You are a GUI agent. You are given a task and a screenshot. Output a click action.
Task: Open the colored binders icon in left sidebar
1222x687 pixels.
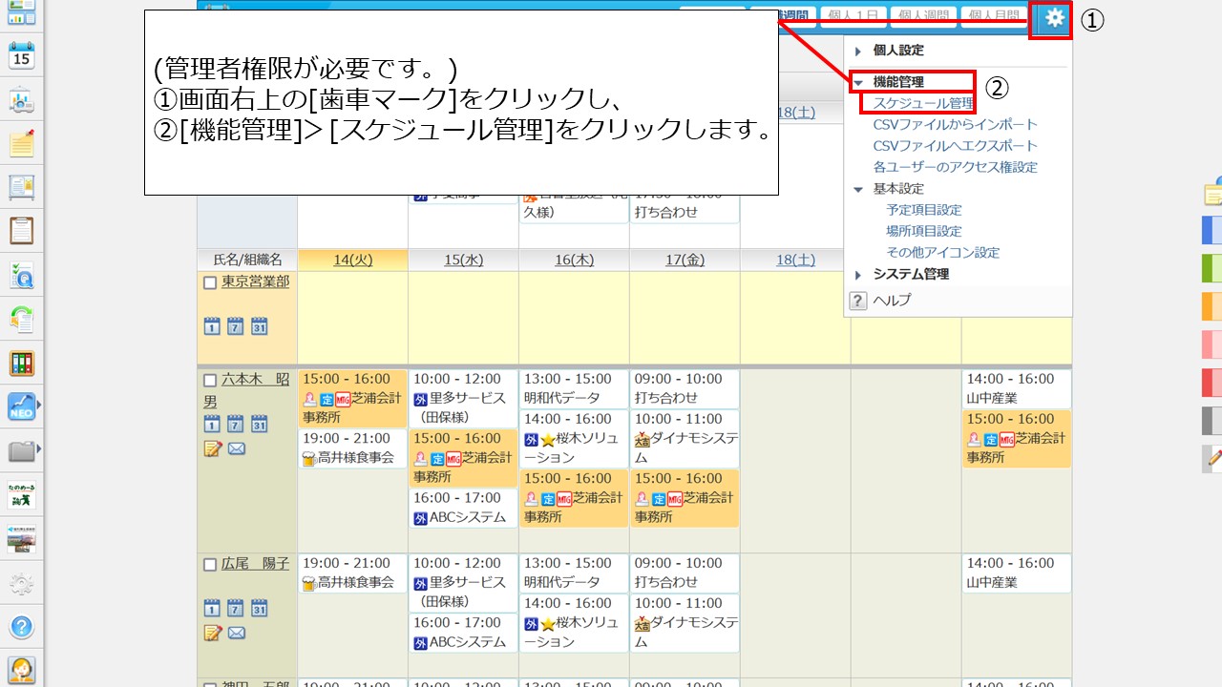(21, 364)
